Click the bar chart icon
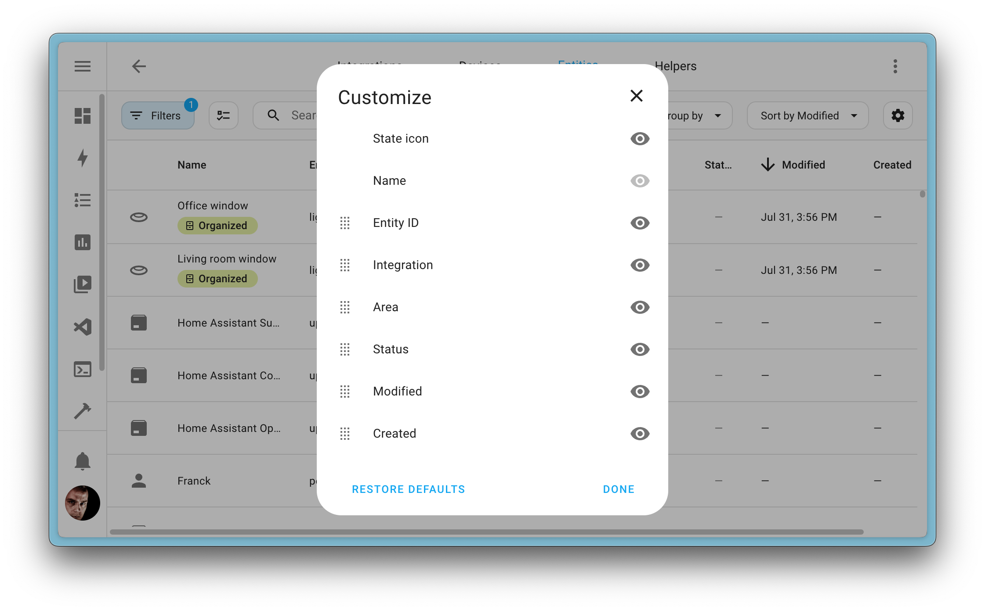Image resolution: width=985 pixels, height=611 pixels. point(83,242)
